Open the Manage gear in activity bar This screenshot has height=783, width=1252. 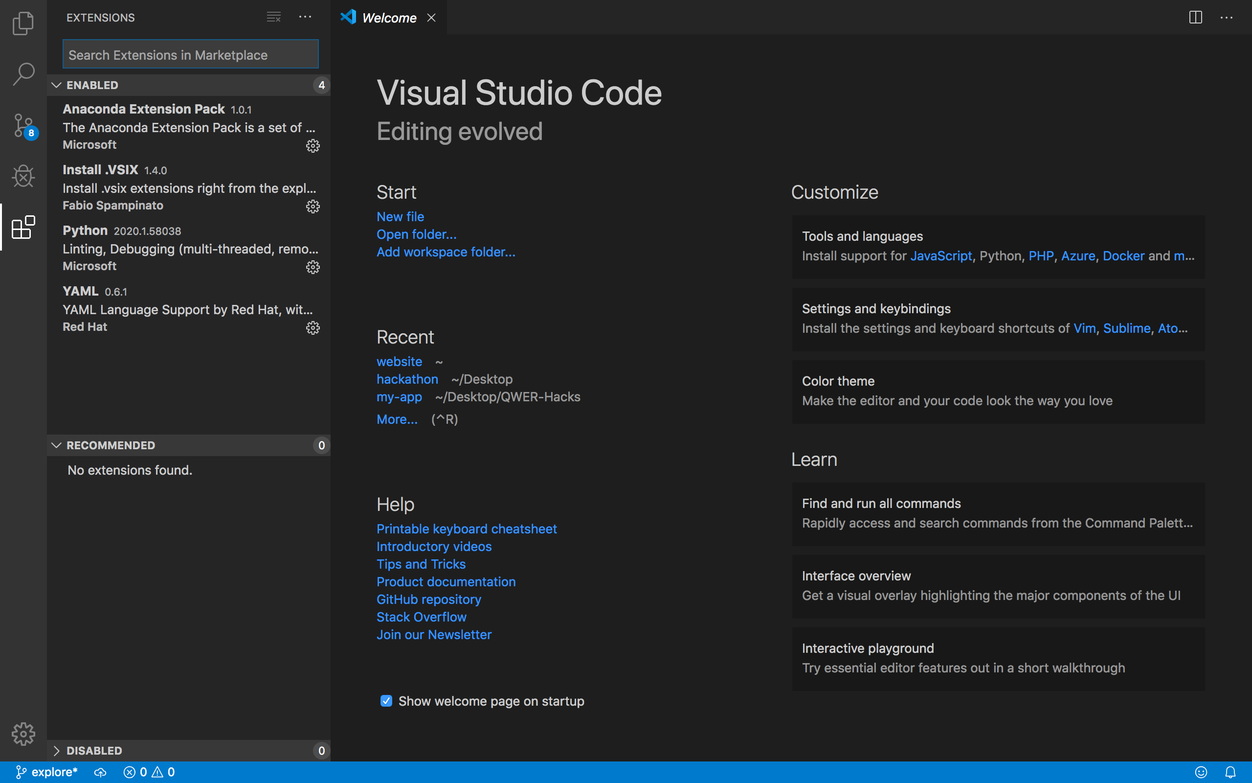[23, 734]
